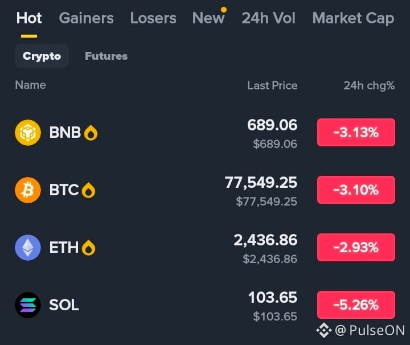The image size is (410, 345).
Task: Open the @PulseON profile link
Action: tap(370, 330)
